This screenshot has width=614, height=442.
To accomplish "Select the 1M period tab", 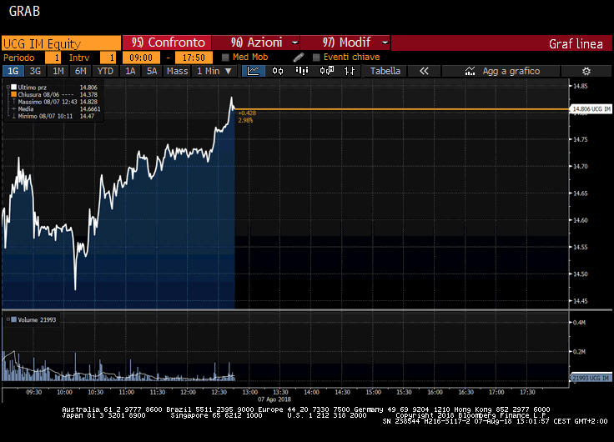I will pos(58,71).
